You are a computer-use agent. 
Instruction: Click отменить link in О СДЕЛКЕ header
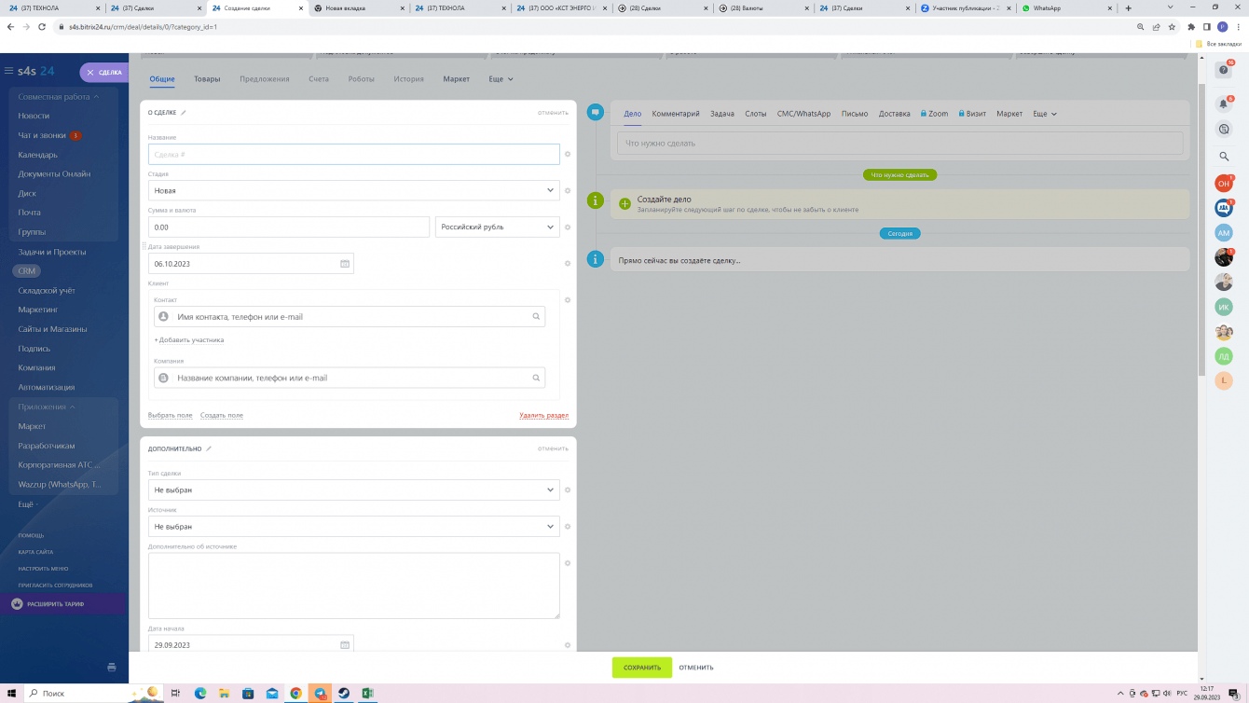pos(553,113)
